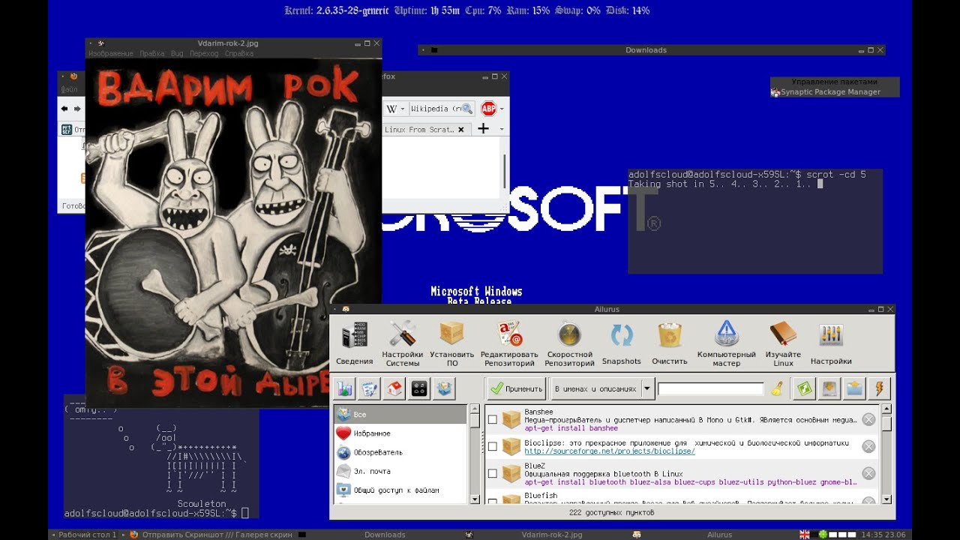Tick the Bioclipse checkbox
The image size is (960, 540).
coord(493,446)
